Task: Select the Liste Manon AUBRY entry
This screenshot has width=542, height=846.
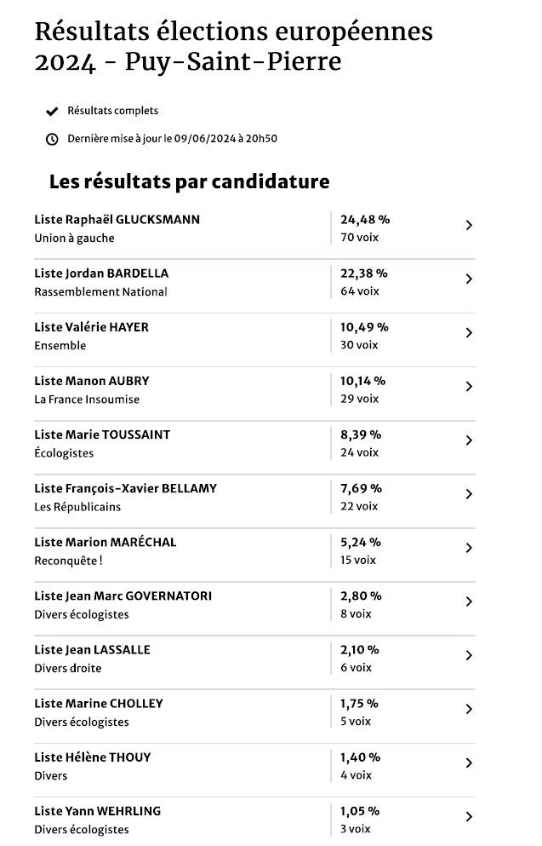Action: pyautogui.click(x=92, y=381)
